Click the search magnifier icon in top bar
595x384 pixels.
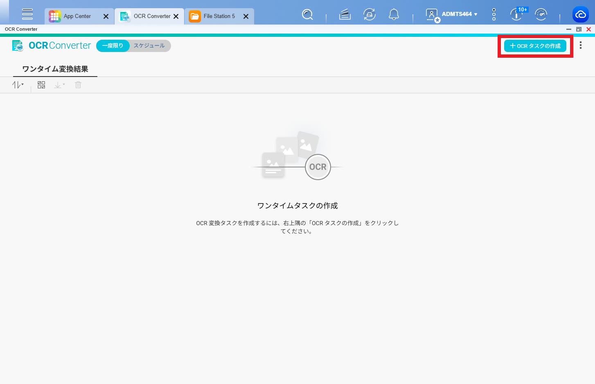point(307,15)
